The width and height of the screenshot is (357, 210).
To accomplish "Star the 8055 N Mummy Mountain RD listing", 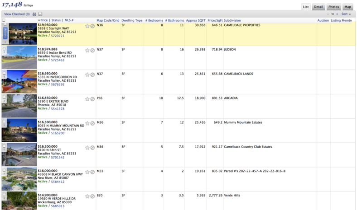I will [x=87, y=123].
